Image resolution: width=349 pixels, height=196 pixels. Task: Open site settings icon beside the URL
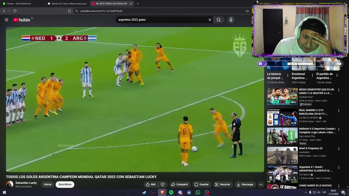(x=76, y=11)
